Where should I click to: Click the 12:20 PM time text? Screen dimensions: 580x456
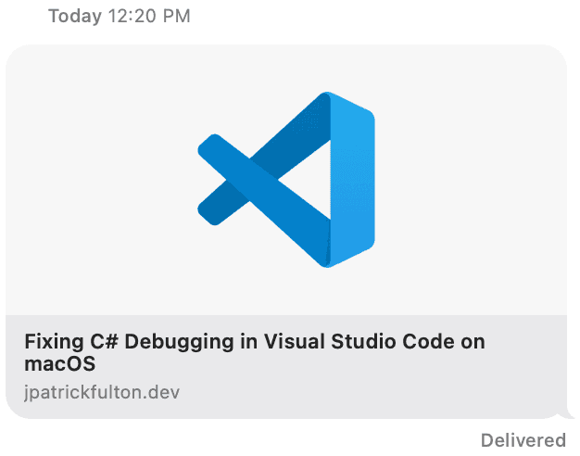[149, 17]
